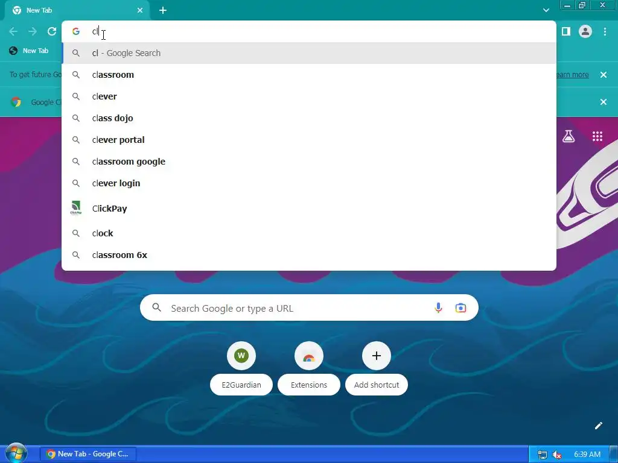This screenshot has width=618, height=463.
Task: Click the browser Back arrow
Action: [13, 31]
